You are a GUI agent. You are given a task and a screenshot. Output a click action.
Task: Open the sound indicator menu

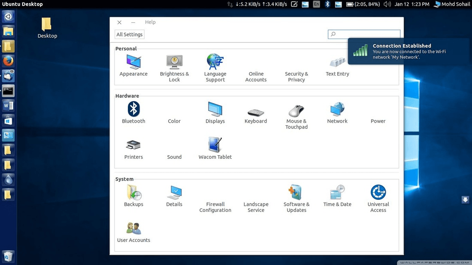[387, 4]
